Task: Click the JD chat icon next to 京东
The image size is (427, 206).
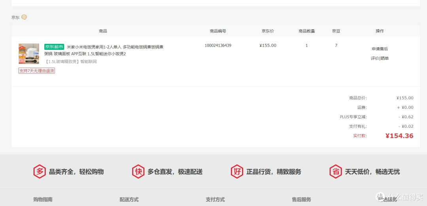Action: pos(24,17)
